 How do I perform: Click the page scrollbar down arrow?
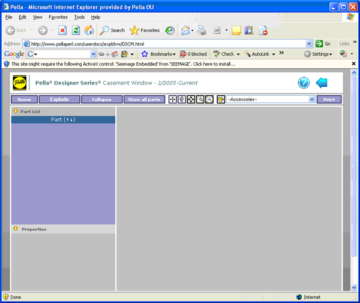tap(354, 287)
